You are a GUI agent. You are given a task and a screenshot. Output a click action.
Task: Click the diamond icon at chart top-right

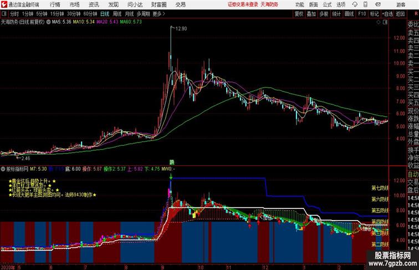[x=379, y=22]
